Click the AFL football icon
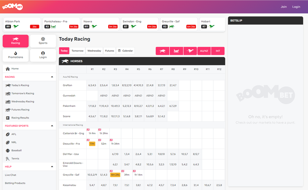Viewport: 308px width, 190px height. click(8, 135)
